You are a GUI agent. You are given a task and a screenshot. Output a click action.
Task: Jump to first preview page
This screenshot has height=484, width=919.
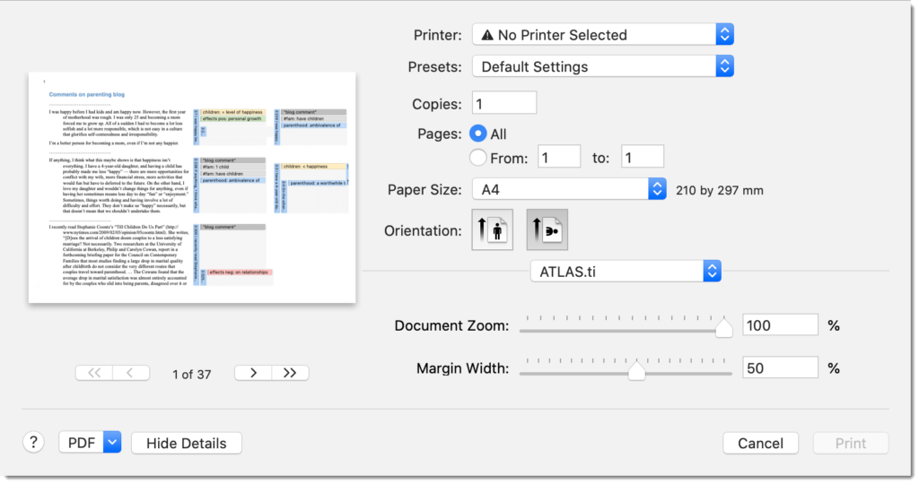coord(94,373)
